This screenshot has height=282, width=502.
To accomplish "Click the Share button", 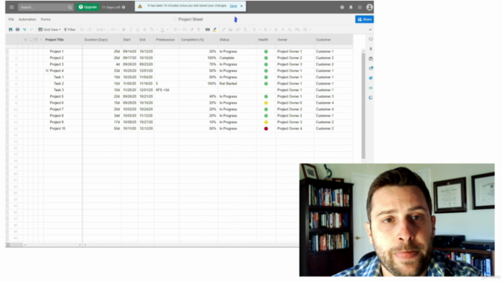I will [x=364, y=19].
